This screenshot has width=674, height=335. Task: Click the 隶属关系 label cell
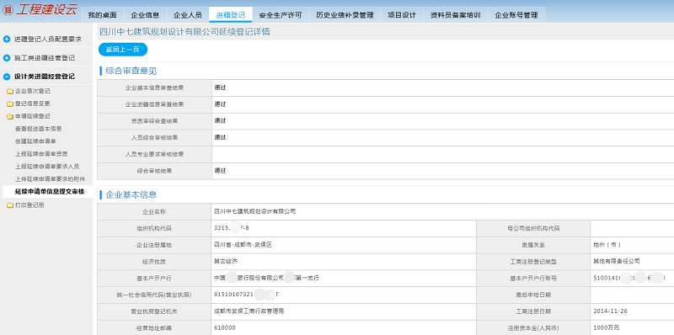(x=533, y=245)
